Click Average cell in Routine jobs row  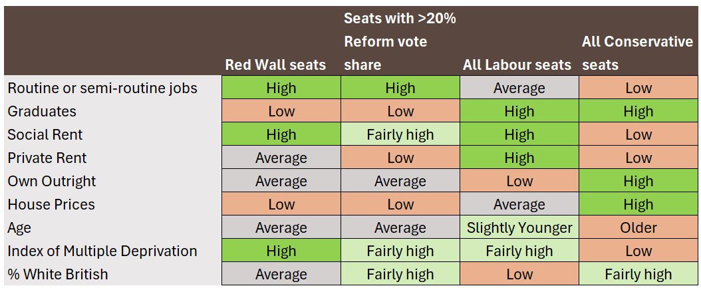pos(519,88)
